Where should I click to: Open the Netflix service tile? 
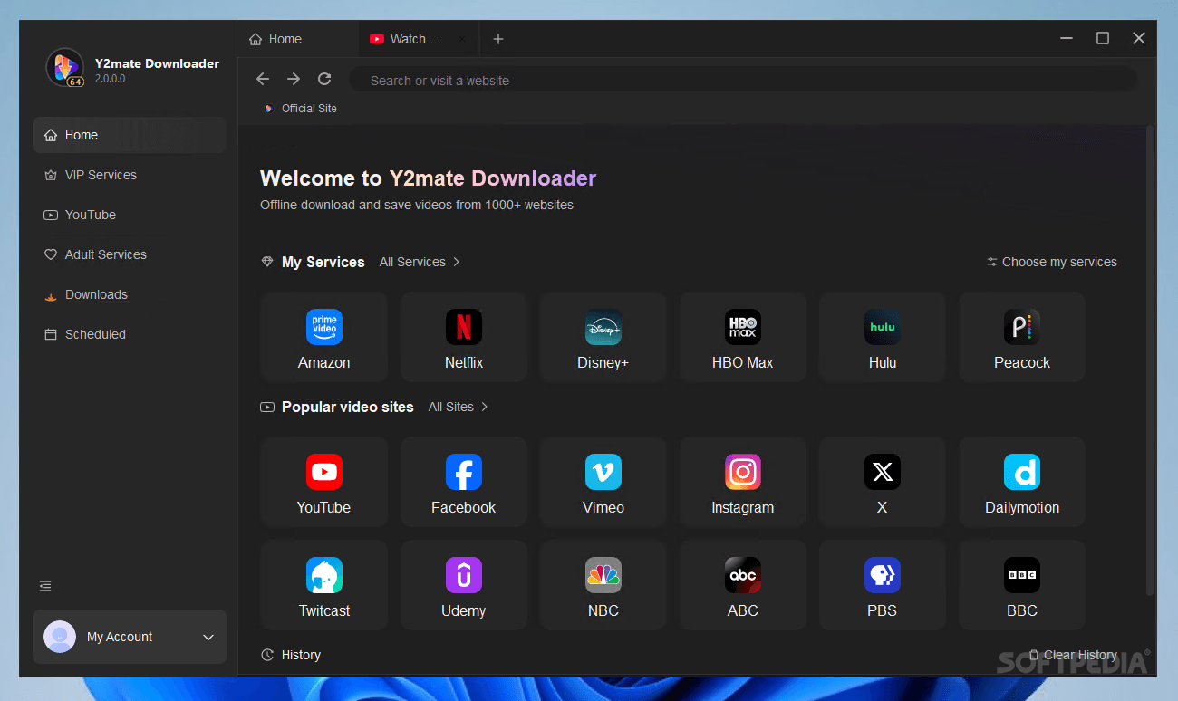coord(463,337)
